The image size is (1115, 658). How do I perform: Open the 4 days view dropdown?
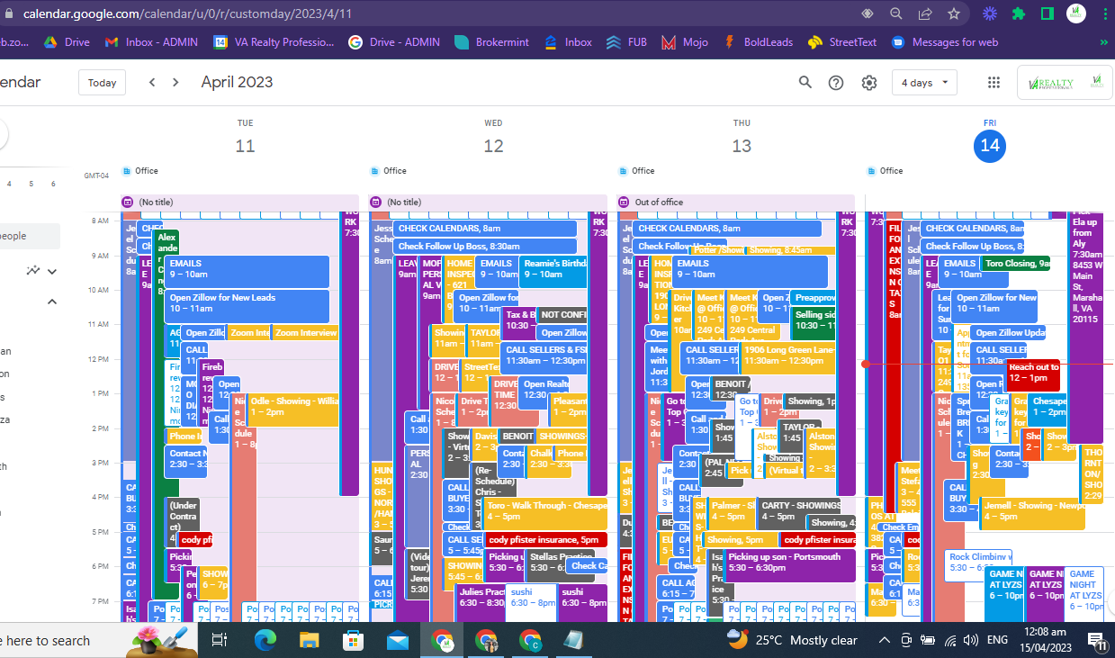click(x=924, y=83)
